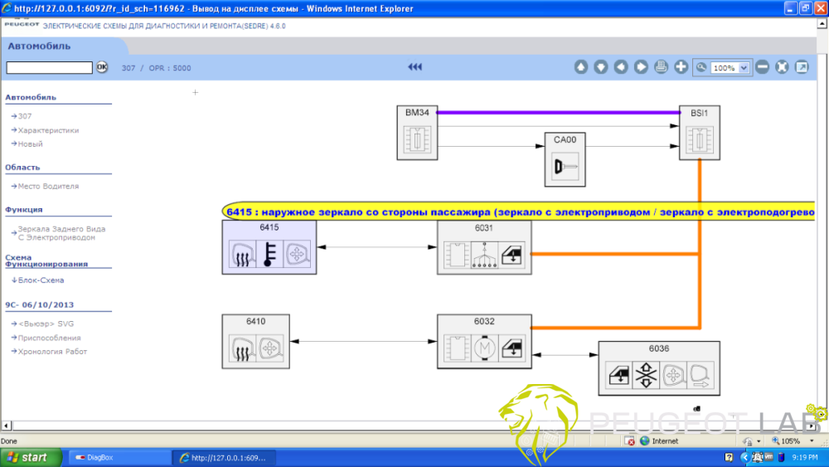
Task: Click the Хронология Работ link
Action: (52, 352)
